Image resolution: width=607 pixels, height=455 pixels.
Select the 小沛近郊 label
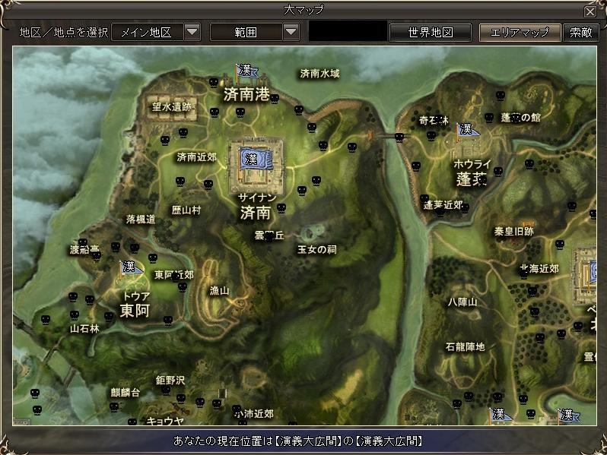click(254, 414)
